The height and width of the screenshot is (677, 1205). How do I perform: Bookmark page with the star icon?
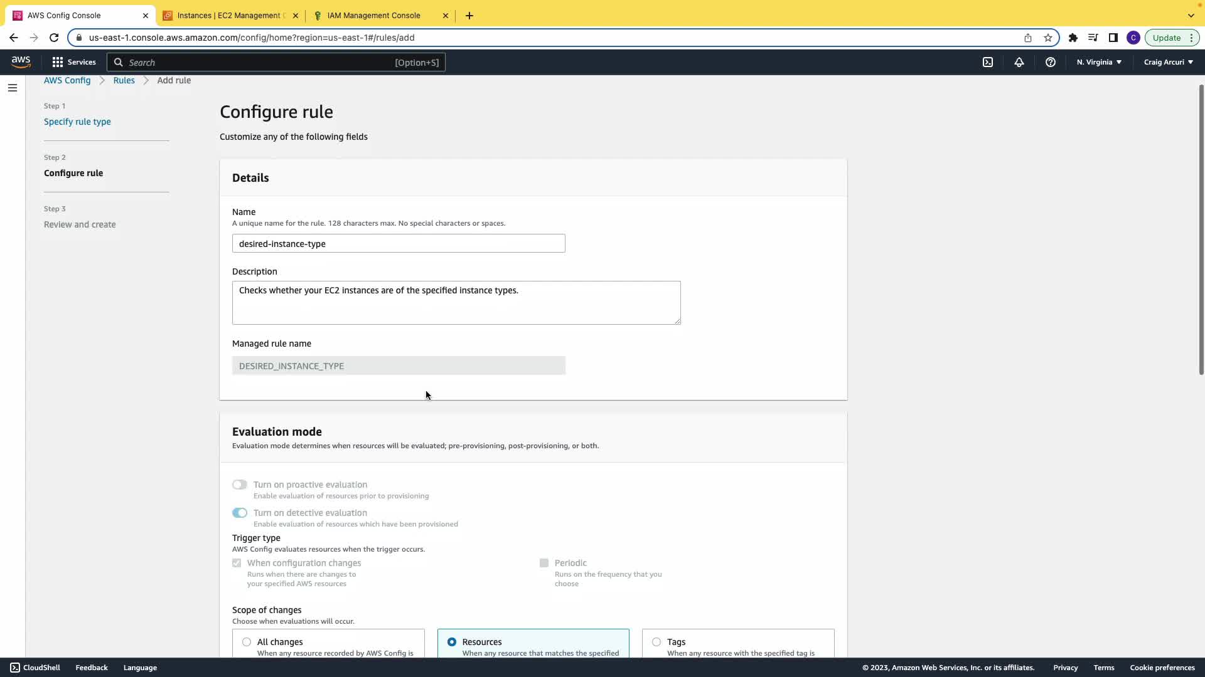click(1048, 38)
